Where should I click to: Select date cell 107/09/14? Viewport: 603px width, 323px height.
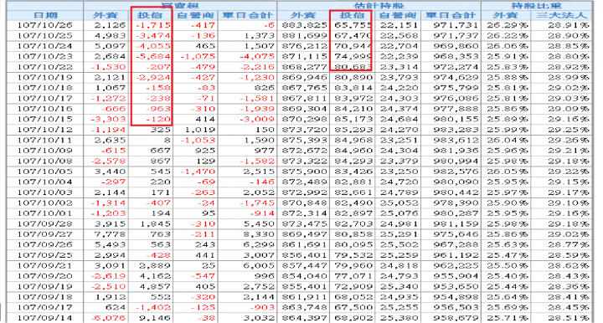pyautogui.click(x=44, y=318)
